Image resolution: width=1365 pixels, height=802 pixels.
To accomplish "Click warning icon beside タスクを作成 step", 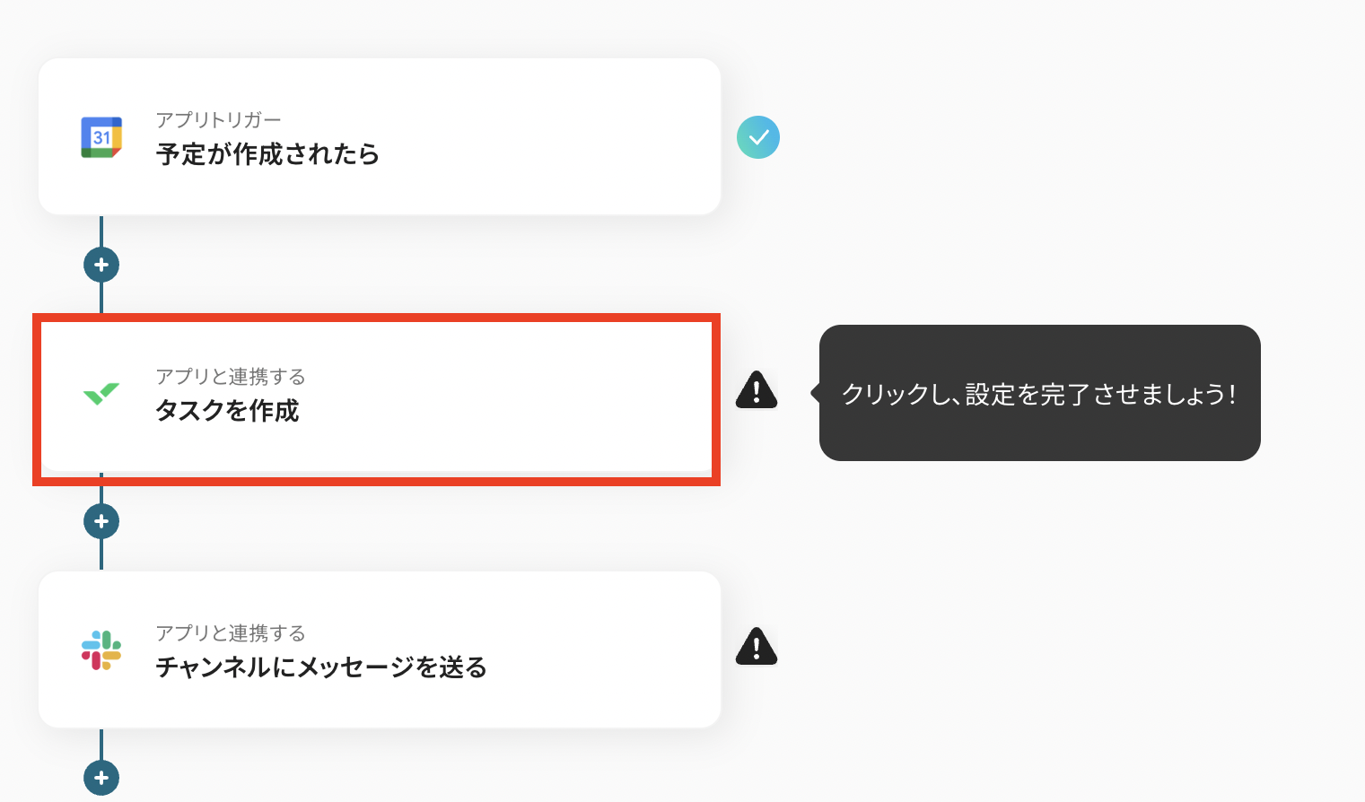I will click(x=757, y=390).
